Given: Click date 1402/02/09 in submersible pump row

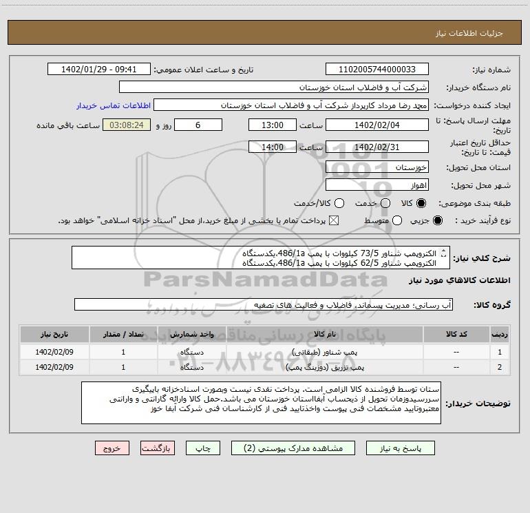Looking at the screenshot, I should point(54,352).
